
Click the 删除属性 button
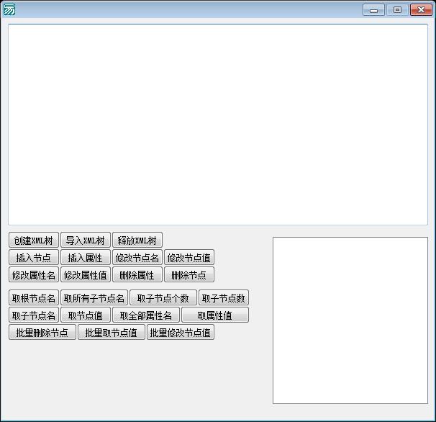coord(137,274)
